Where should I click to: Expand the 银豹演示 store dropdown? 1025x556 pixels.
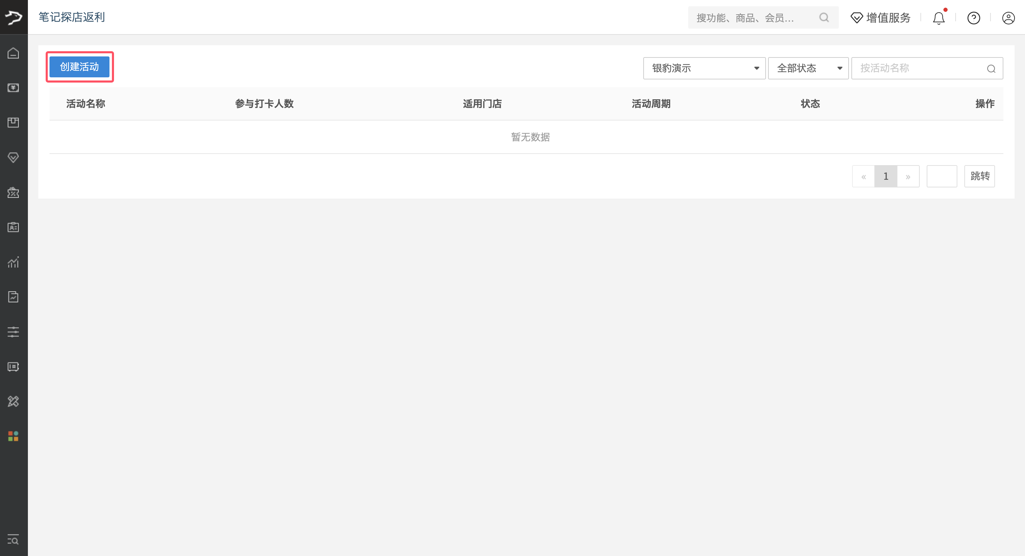[704, 68]
